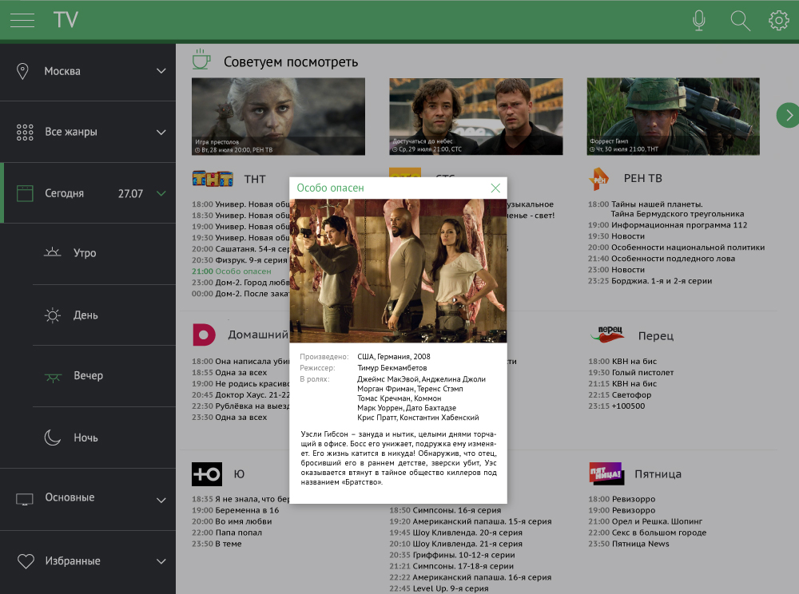
Task: Click the Домашний channel logo
Action: point(205,335)
